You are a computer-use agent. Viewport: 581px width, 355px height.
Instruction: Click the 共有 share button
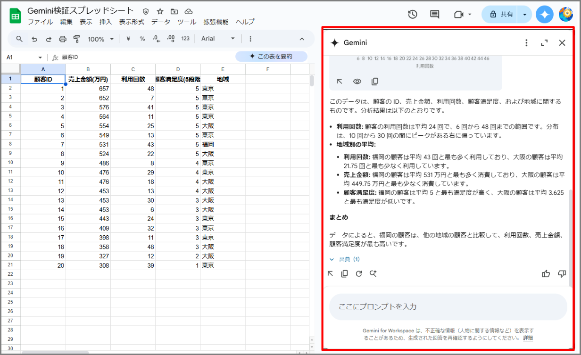point(499,15)
